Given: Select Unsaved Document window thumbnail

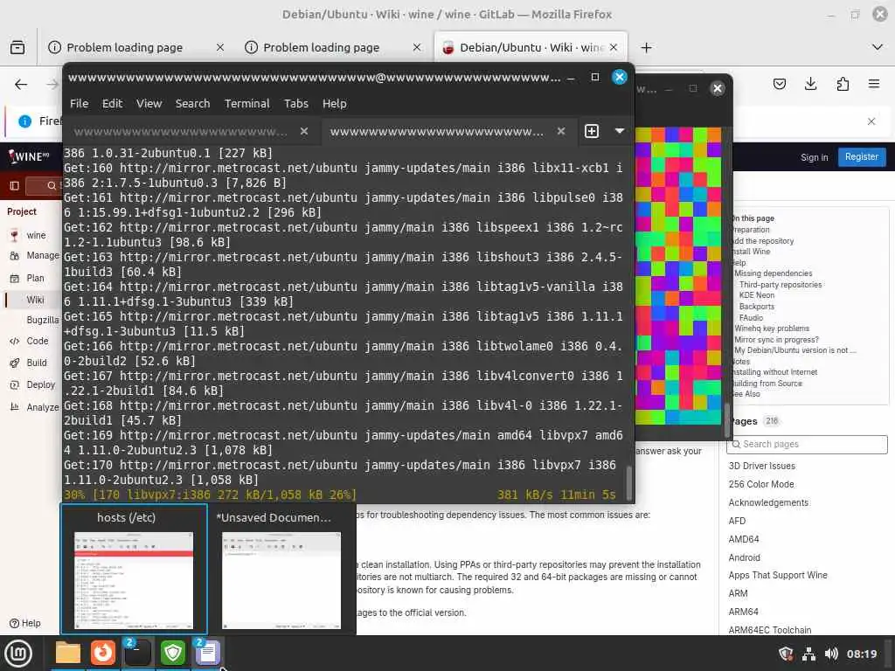Looking at the screenshot, I should [281, 569].
